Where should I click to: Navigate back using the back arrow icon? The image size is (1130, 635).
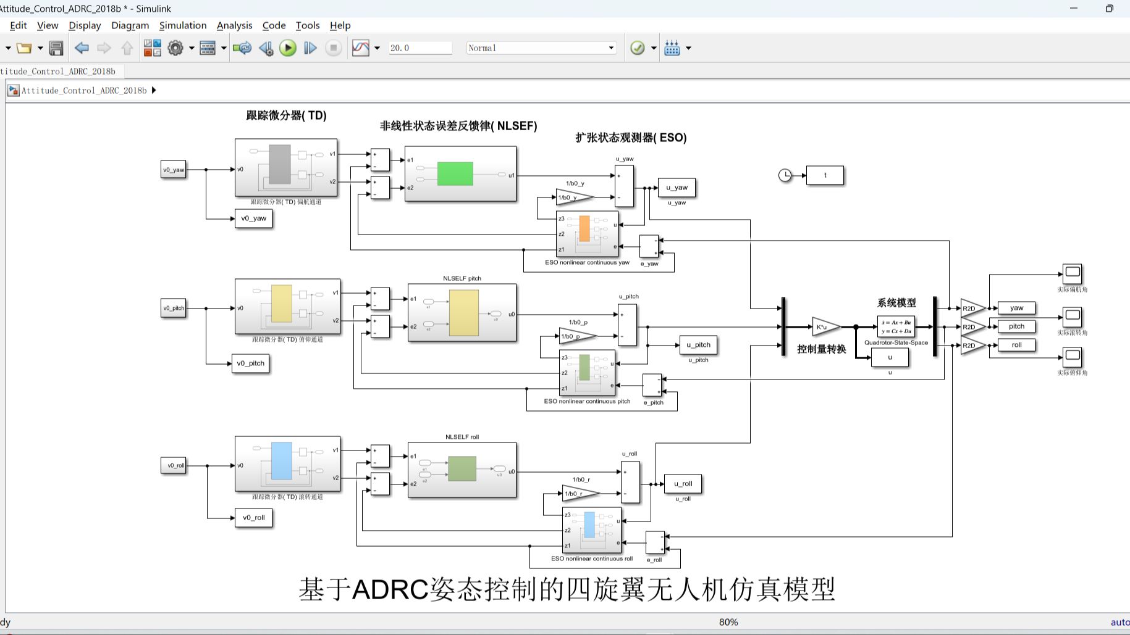81,48
